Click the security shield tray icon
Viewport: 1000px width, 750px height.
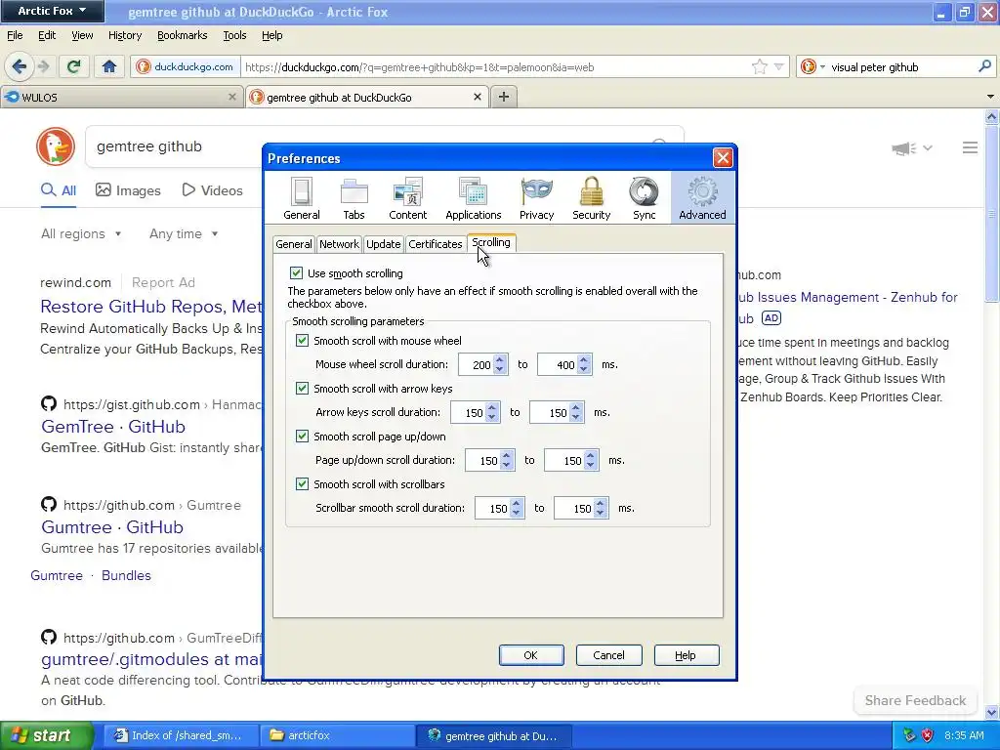click(928, 735)
